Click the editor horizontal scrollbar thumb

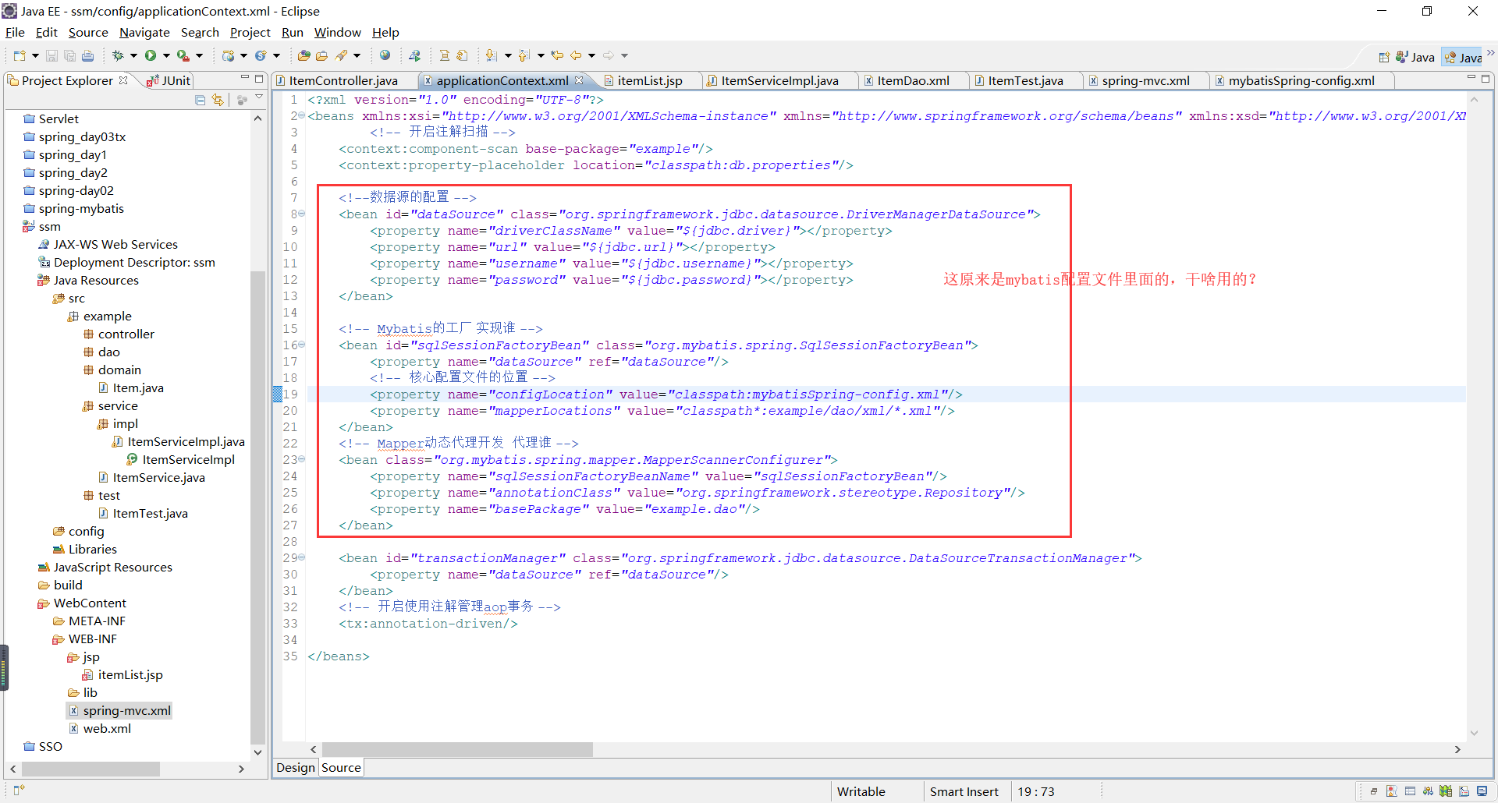tap(457, 749)
